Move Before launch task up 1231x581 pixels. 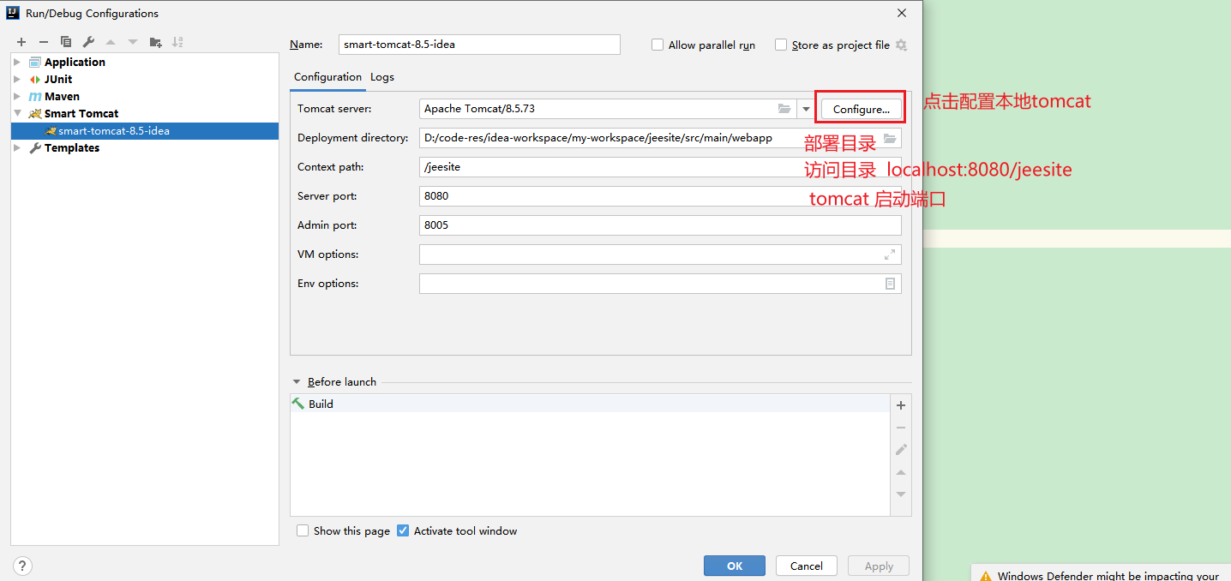coord(901,472)
